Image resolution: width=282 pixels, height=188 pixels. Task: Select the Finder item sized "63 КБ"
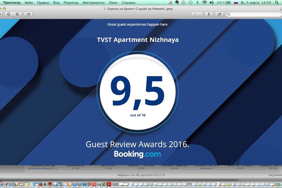(174, 168)
